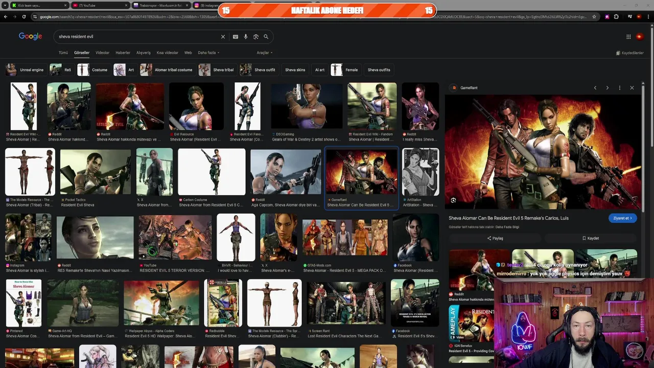Open the preview panel three-dot options
The height and width of the screenshot is (368, 654).
click(x=620, y=88)
